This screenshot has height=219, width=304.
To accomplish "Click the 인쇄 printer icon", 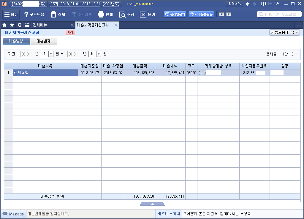I will (105, 15).
